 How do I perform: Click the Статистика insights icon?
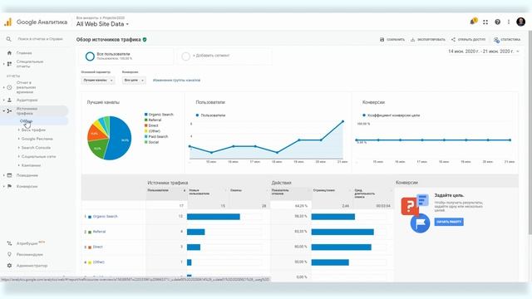click(496, 40)
